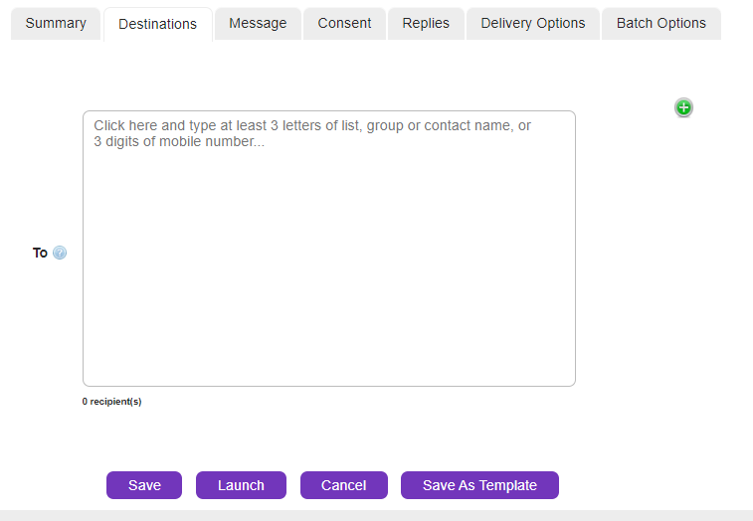The height and width of the screenshot is (521, 753).
Task: Click blank space right of Batch Options
Action: [x=736, y=23]
